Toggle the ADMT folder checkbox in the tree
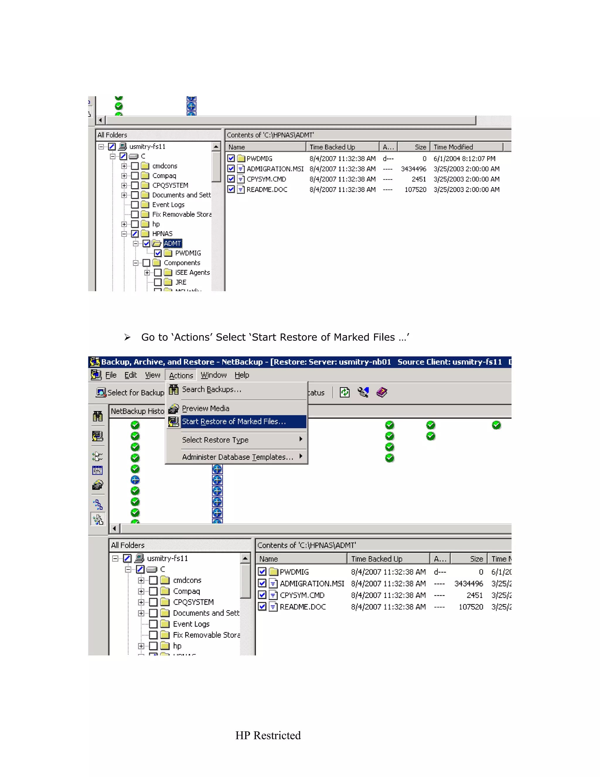The height and width of the screenshot is (777, 600). (146, 243)
